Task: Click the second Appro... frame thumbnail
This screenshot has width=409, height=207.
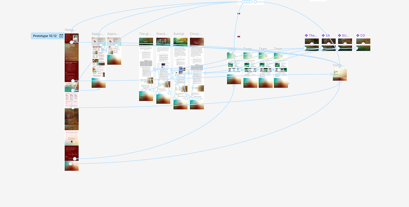Action: [x=114, y=51]
